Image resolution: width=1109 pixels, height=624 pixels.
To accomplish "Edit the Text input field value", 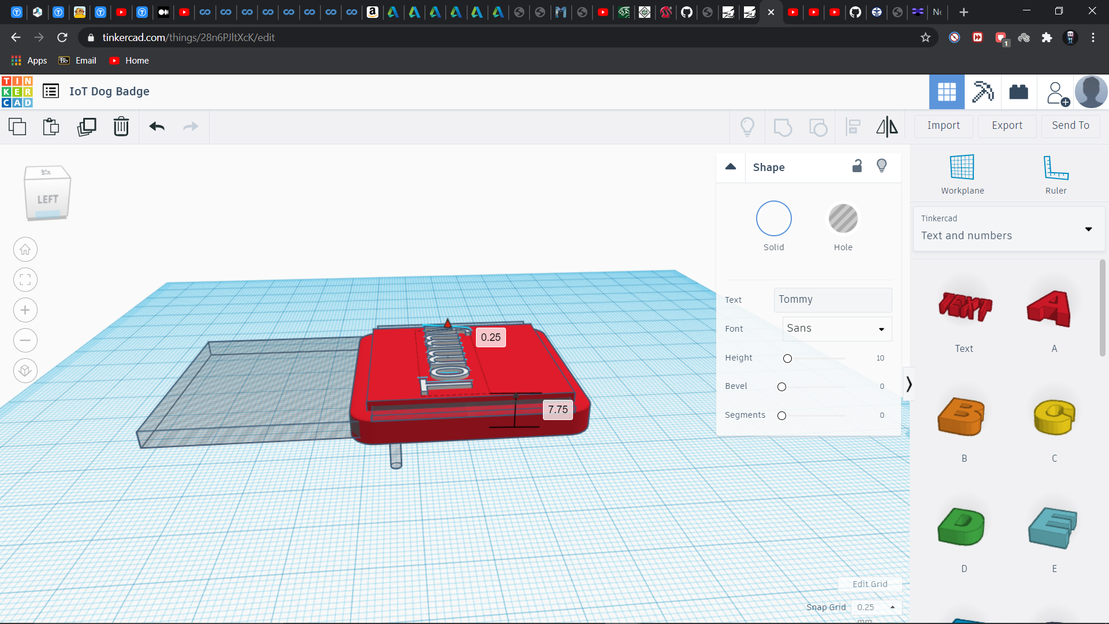I will [x=832, y=299].
